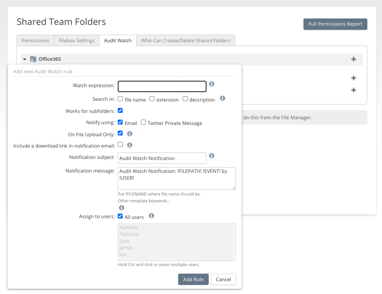Click info icon next to Notification subject
The width and height of the screenshot is (382, 294).
pyautogui.click(x=212, y=155)
